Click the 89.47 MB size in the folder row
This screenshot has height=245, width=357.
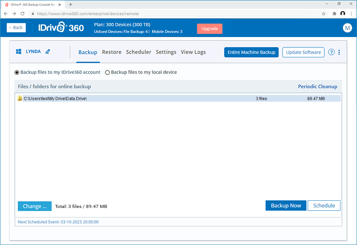316,99
